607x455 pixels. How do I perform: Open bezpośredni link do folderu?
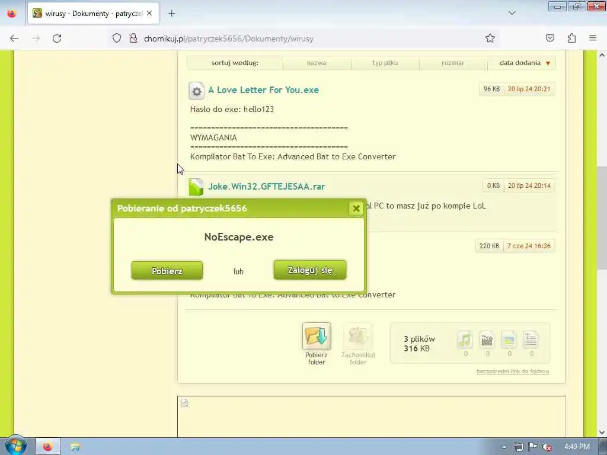[x=513, y=371]
